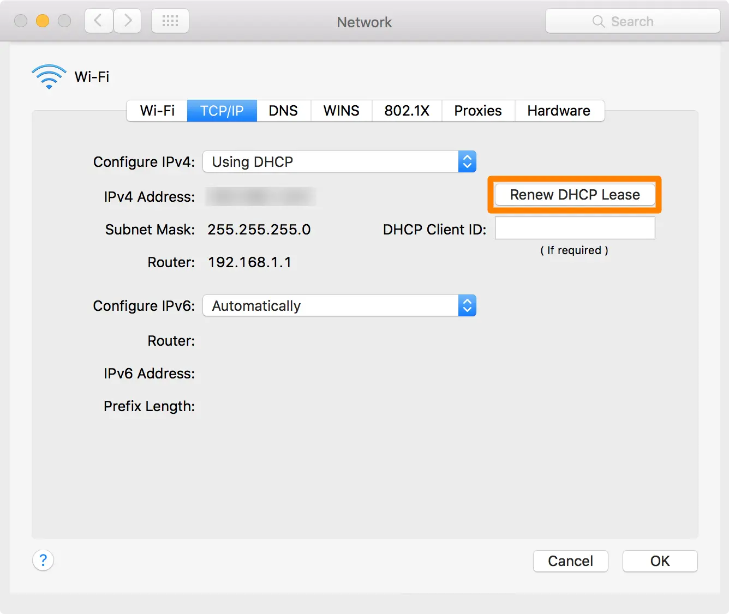Switch to the WINS tab
Screen dimensions: 729x614
[x=342, y=111]
